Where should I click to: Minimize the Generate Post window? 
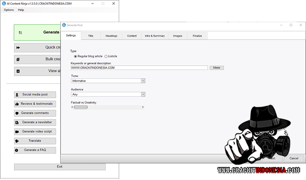coord(281,25)
